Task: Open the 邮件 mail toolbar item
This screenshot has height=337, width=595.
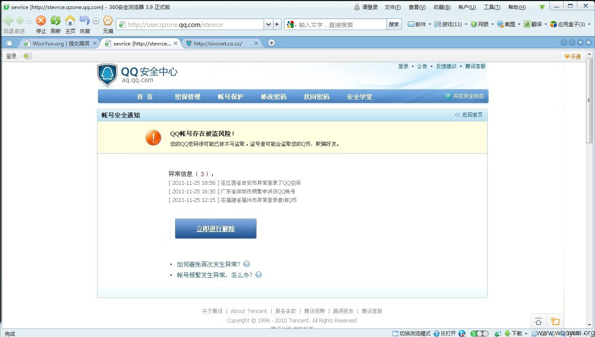Action: pyautogui.click(x=417, y=24)
